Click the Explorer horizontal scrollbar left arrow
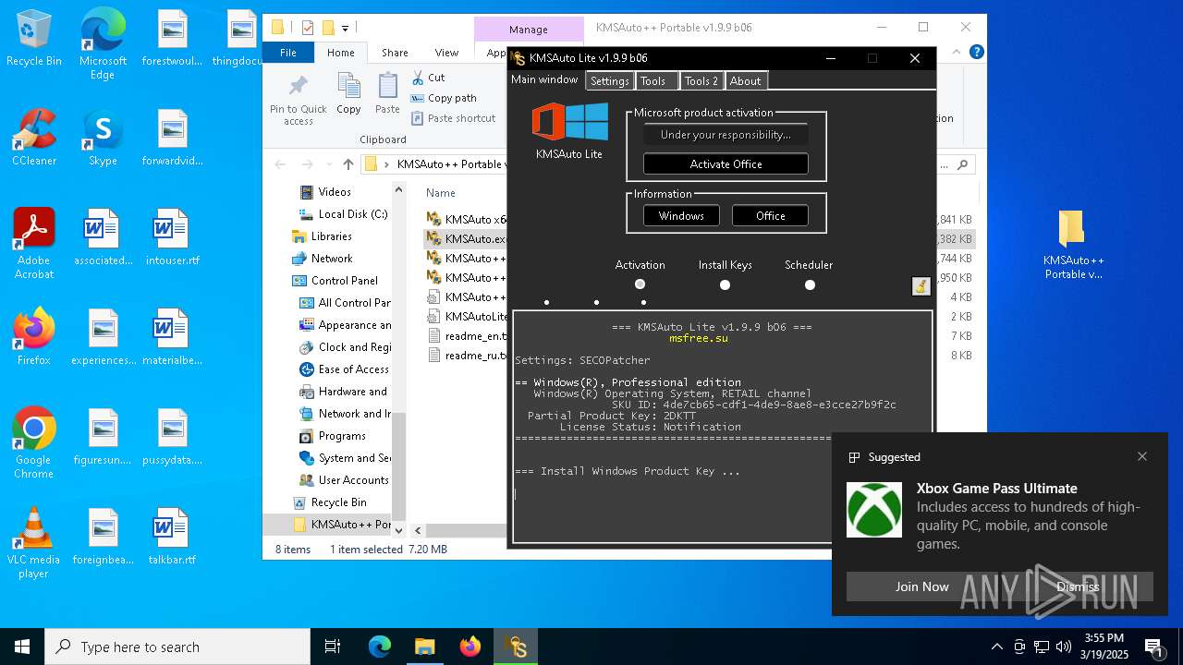Image resolution: width=1183 pixels, height=665 pixels. [418, 530]
